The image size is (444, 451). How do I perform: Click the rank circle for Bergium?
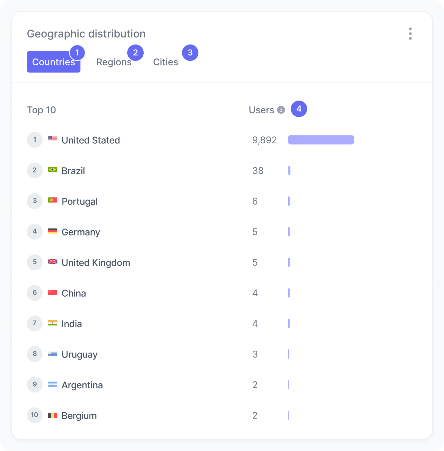pyautogui.click(x=35, y=415)
